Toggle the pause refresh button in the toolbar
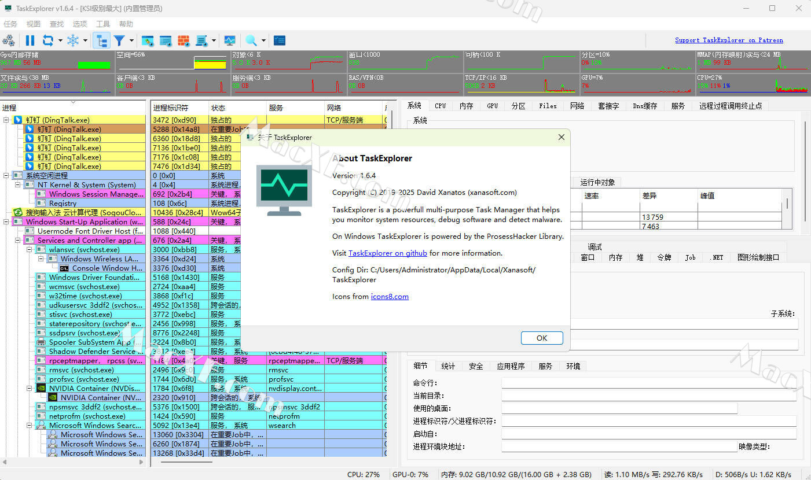Screen dimensions: 811x480 pos(30,40)
